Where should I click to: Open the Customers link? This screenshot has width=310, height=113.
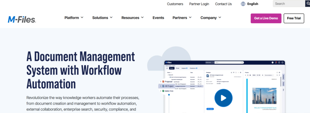tap(175, 4)
